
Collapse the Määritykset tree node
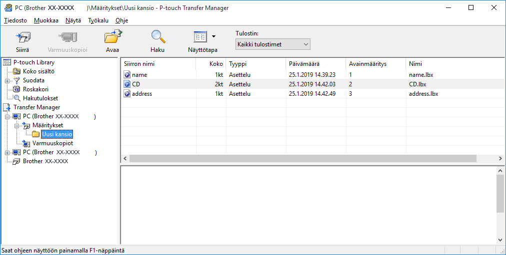16,126
